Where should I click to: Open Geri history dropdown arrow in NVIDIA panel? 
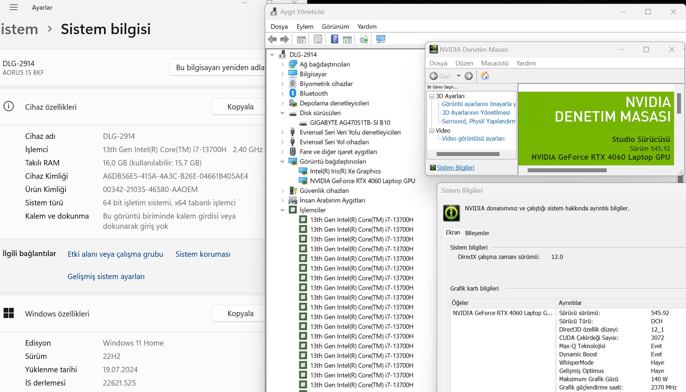pyautogui.click(x=459, y=76)
